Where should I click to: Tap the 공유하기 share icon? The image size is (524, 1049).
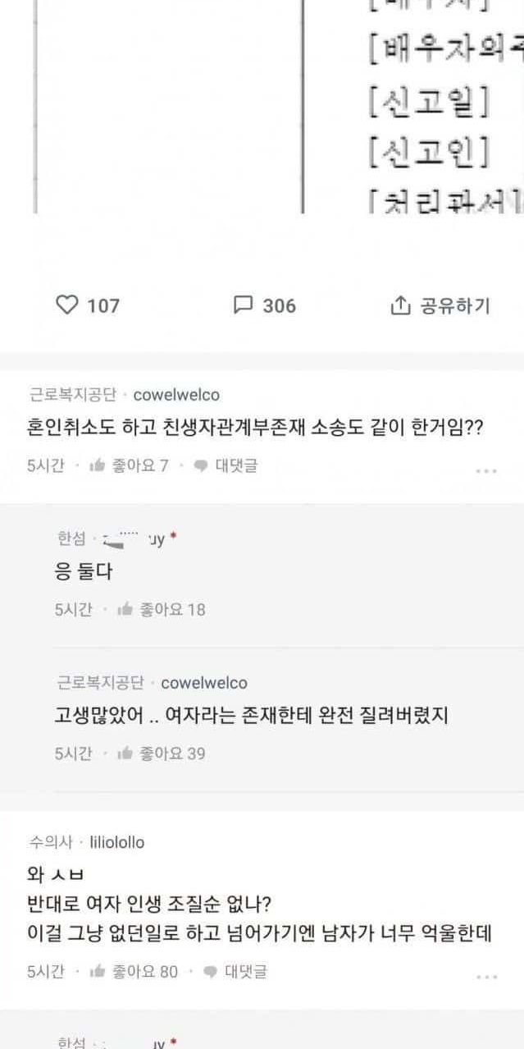coord(399,305)
